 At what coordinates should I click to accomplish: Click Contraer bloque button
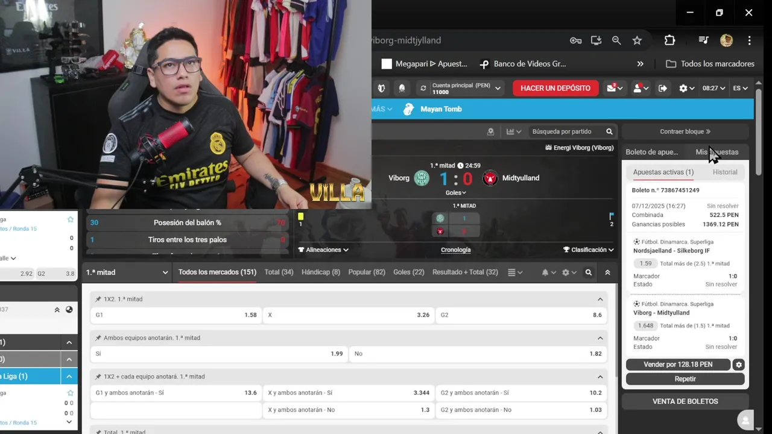click(685, 131)
